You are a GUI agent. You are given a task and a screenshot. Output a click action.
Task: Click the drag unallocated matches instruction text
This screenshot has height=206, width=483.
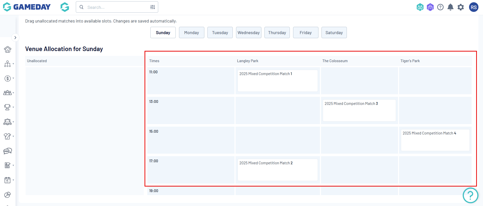coord(101,21)
